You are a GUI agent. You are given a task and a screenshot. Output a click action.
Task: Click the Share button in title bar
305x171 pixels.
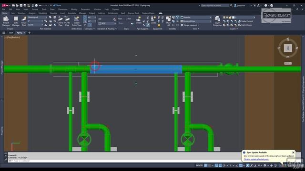[x=57, y=5]
